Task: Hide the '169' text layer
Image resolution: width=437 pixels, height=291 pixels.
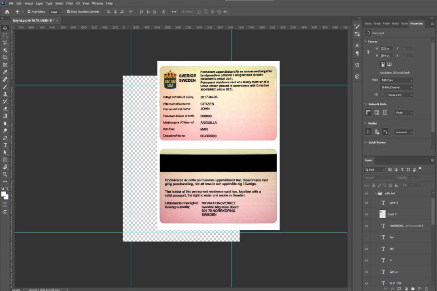Action: [x=367, y=249]
